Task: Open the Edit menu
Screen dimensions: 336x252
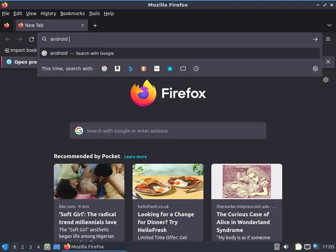Action: pyautogui.click(x=18, y=13)
